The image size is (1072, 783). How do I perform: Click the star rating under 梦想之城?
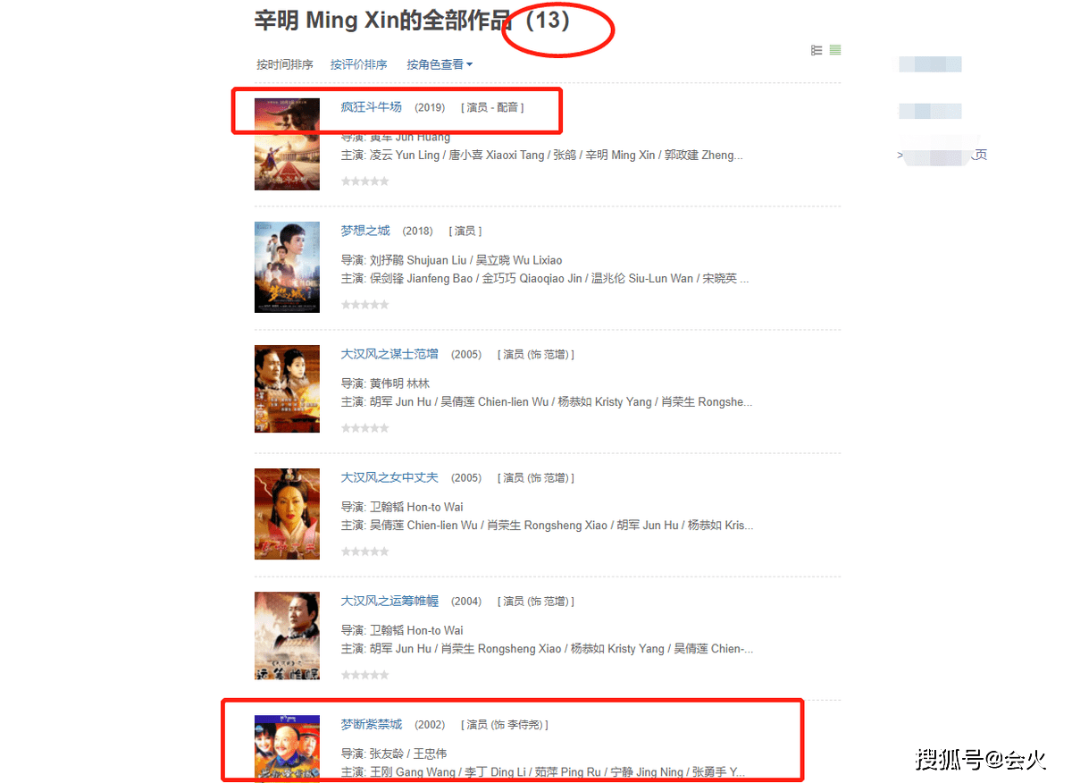pos(365,305)
